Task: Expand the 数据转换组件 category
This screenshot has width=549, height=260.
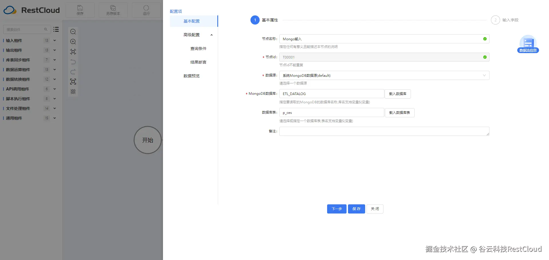Action: pyautogui.click(x=55, y=79)
